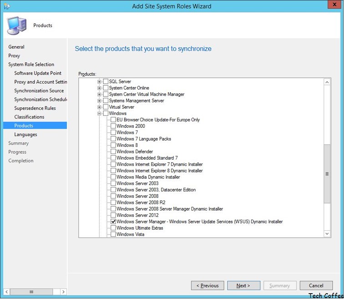Go to the Proxy wizard step
The height and width of the screenshot is (300, 344).
click(x=14, y=55)
